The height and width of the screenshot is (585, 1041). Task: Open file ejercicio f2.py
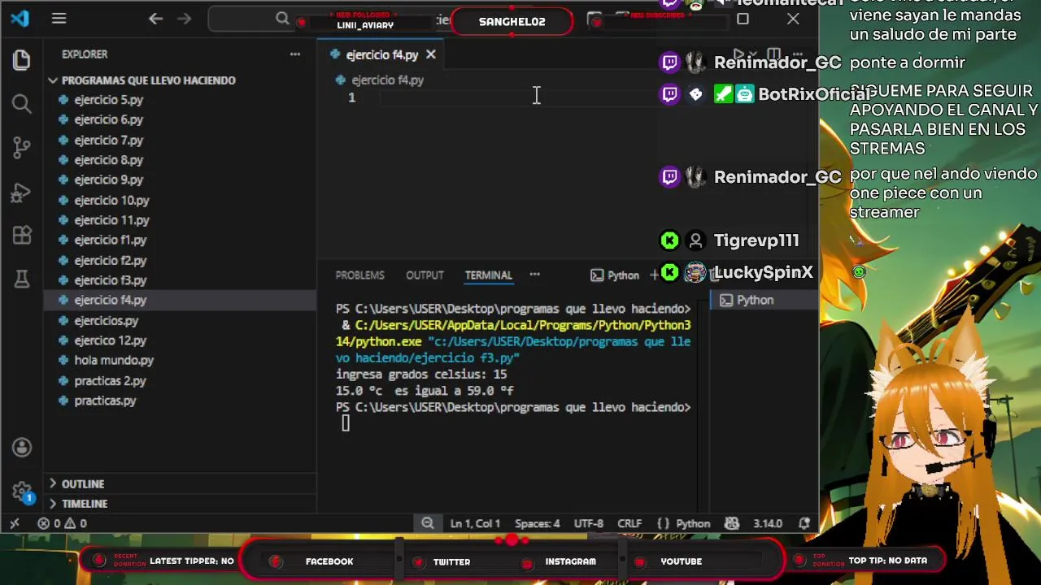click(x=110, y=260)
